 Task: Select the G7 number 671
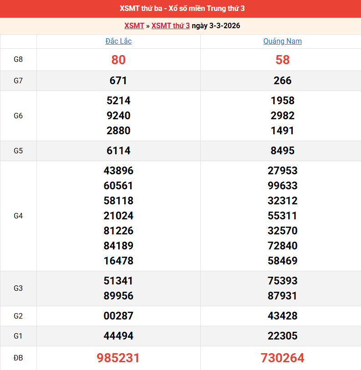(x=118, y=81)
